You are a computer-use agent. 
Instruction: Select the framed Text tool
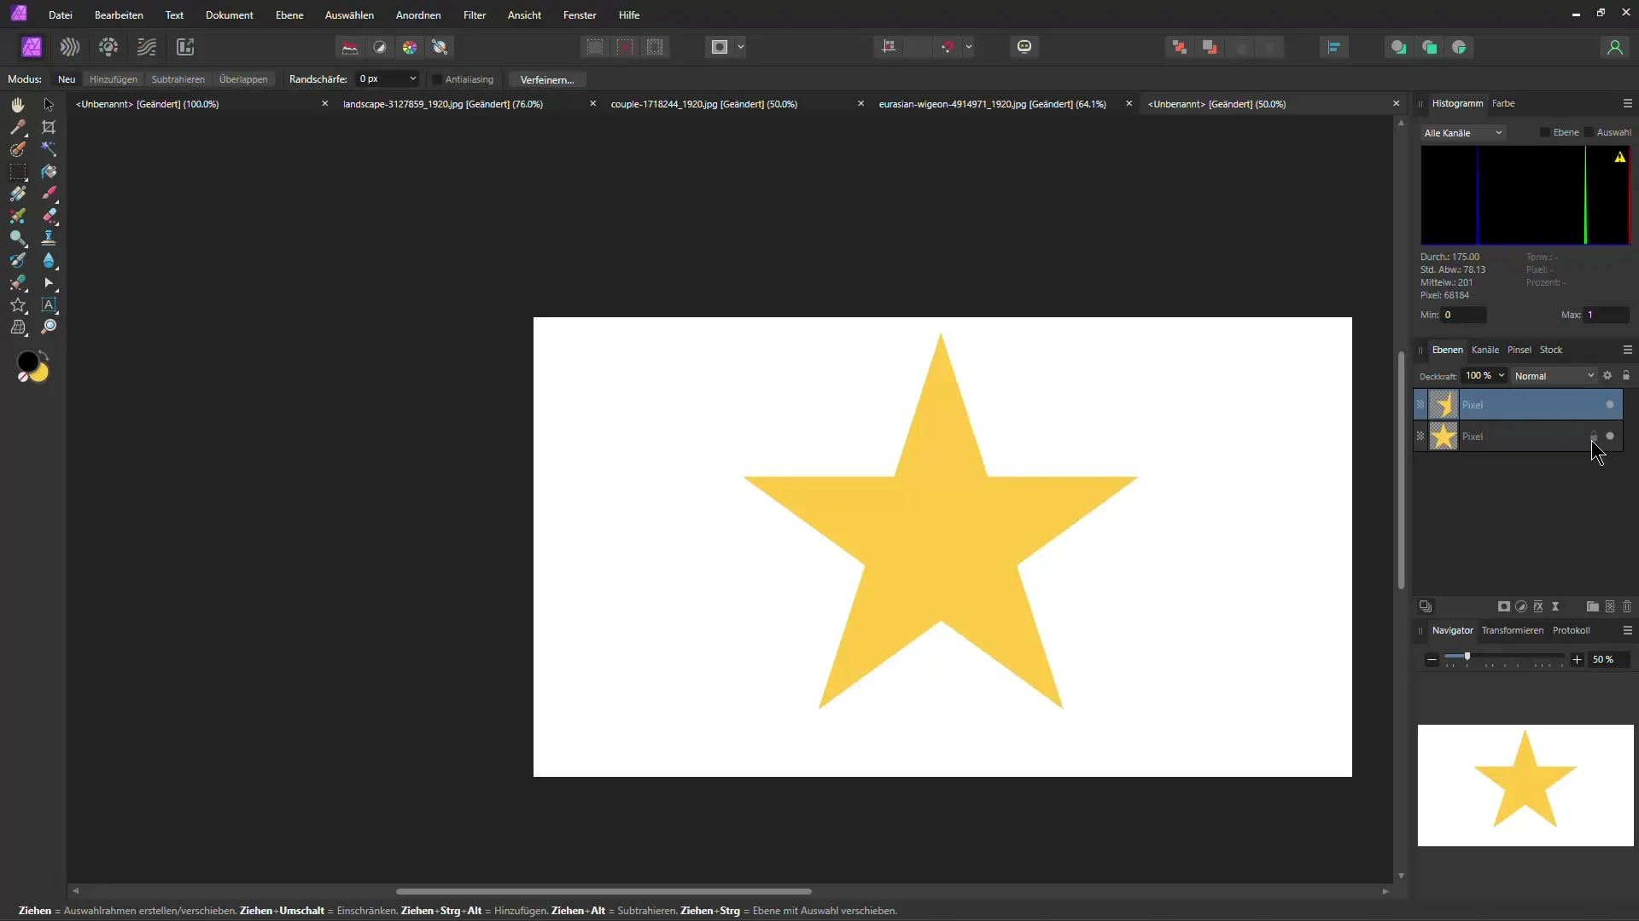pyautogui.click(x=49, y=304)
